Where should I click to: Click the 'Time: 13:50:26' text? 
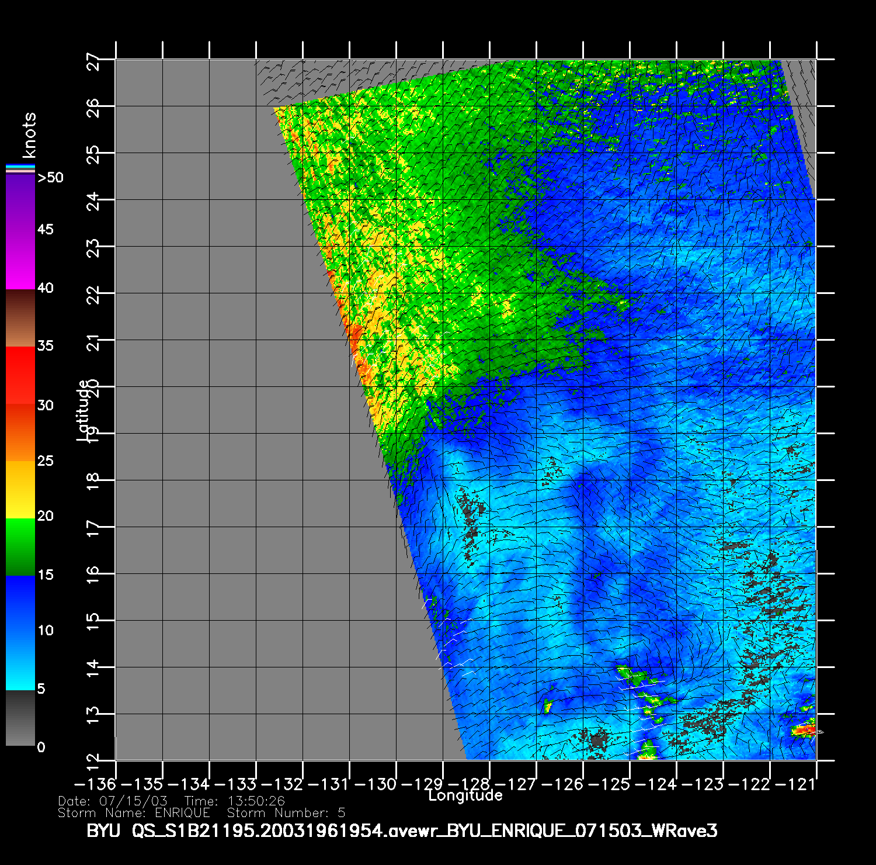235,801
